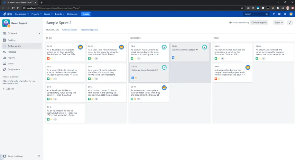Click the Demo Project avatar icon

(x=6, y=23)
